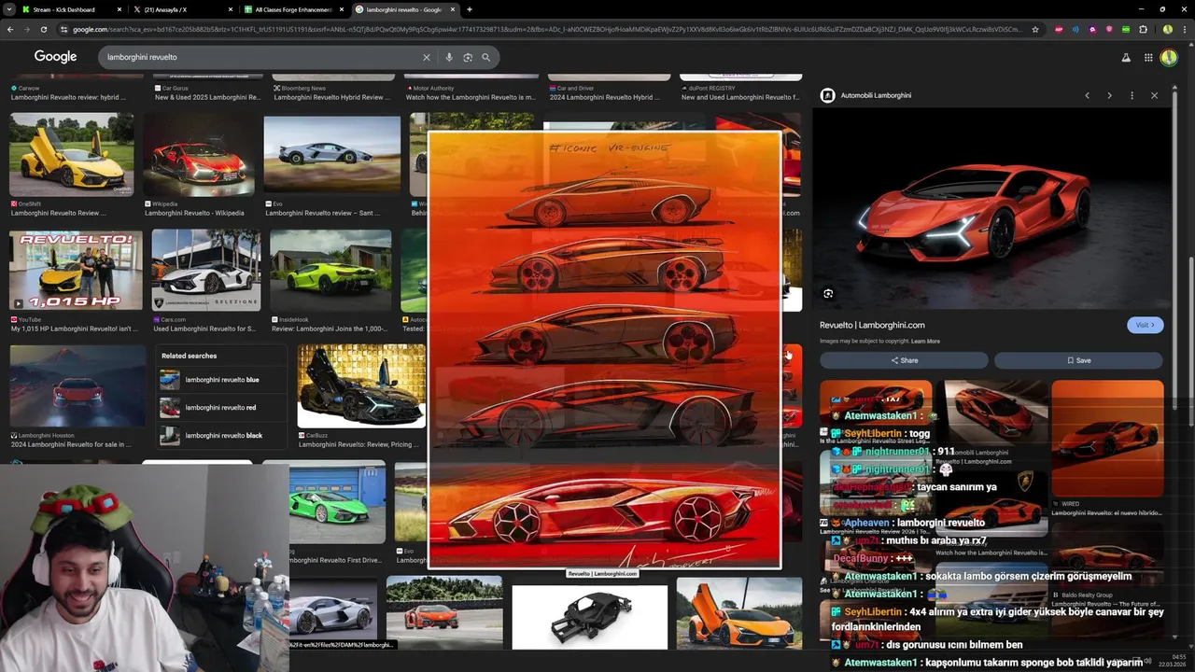Close the Stream - Kick Dashboard tab

[x=119, y=9]
